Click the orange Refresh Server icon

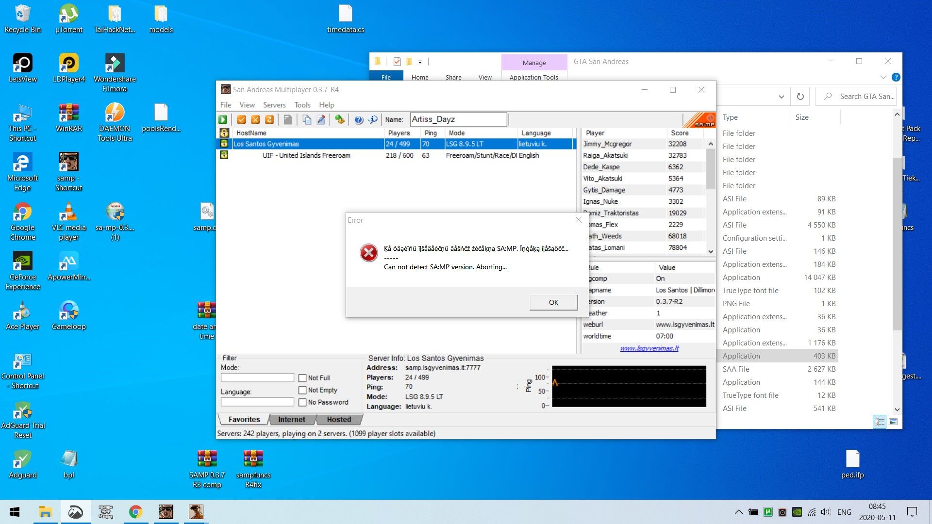(269, 119)
